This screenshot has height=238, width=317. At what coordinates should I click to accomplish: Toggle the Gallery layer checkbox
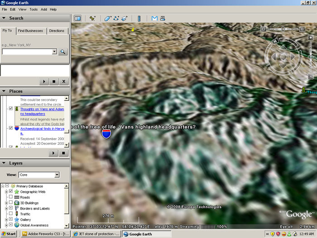click(x=11, y=219)
